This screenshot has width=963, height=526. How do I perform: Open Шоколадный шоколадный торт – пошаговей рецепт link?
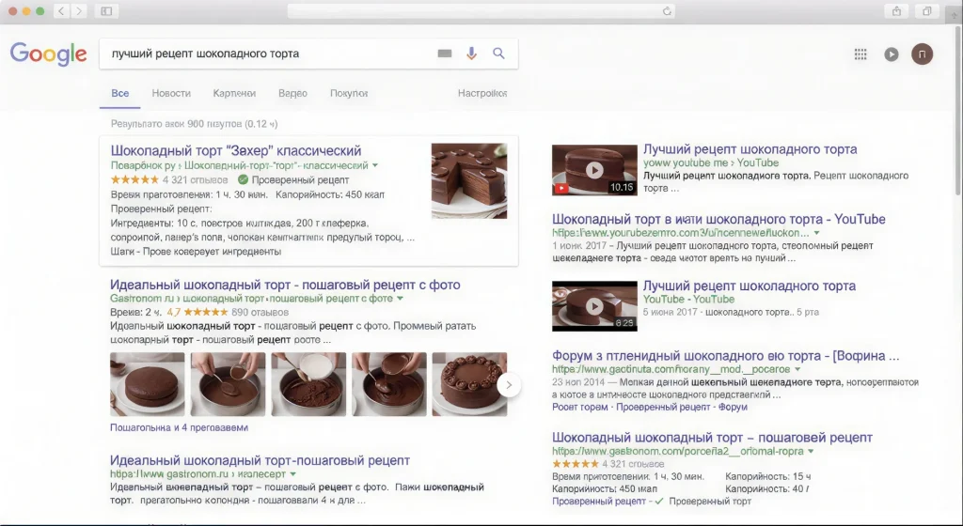(x=712, y=438)
